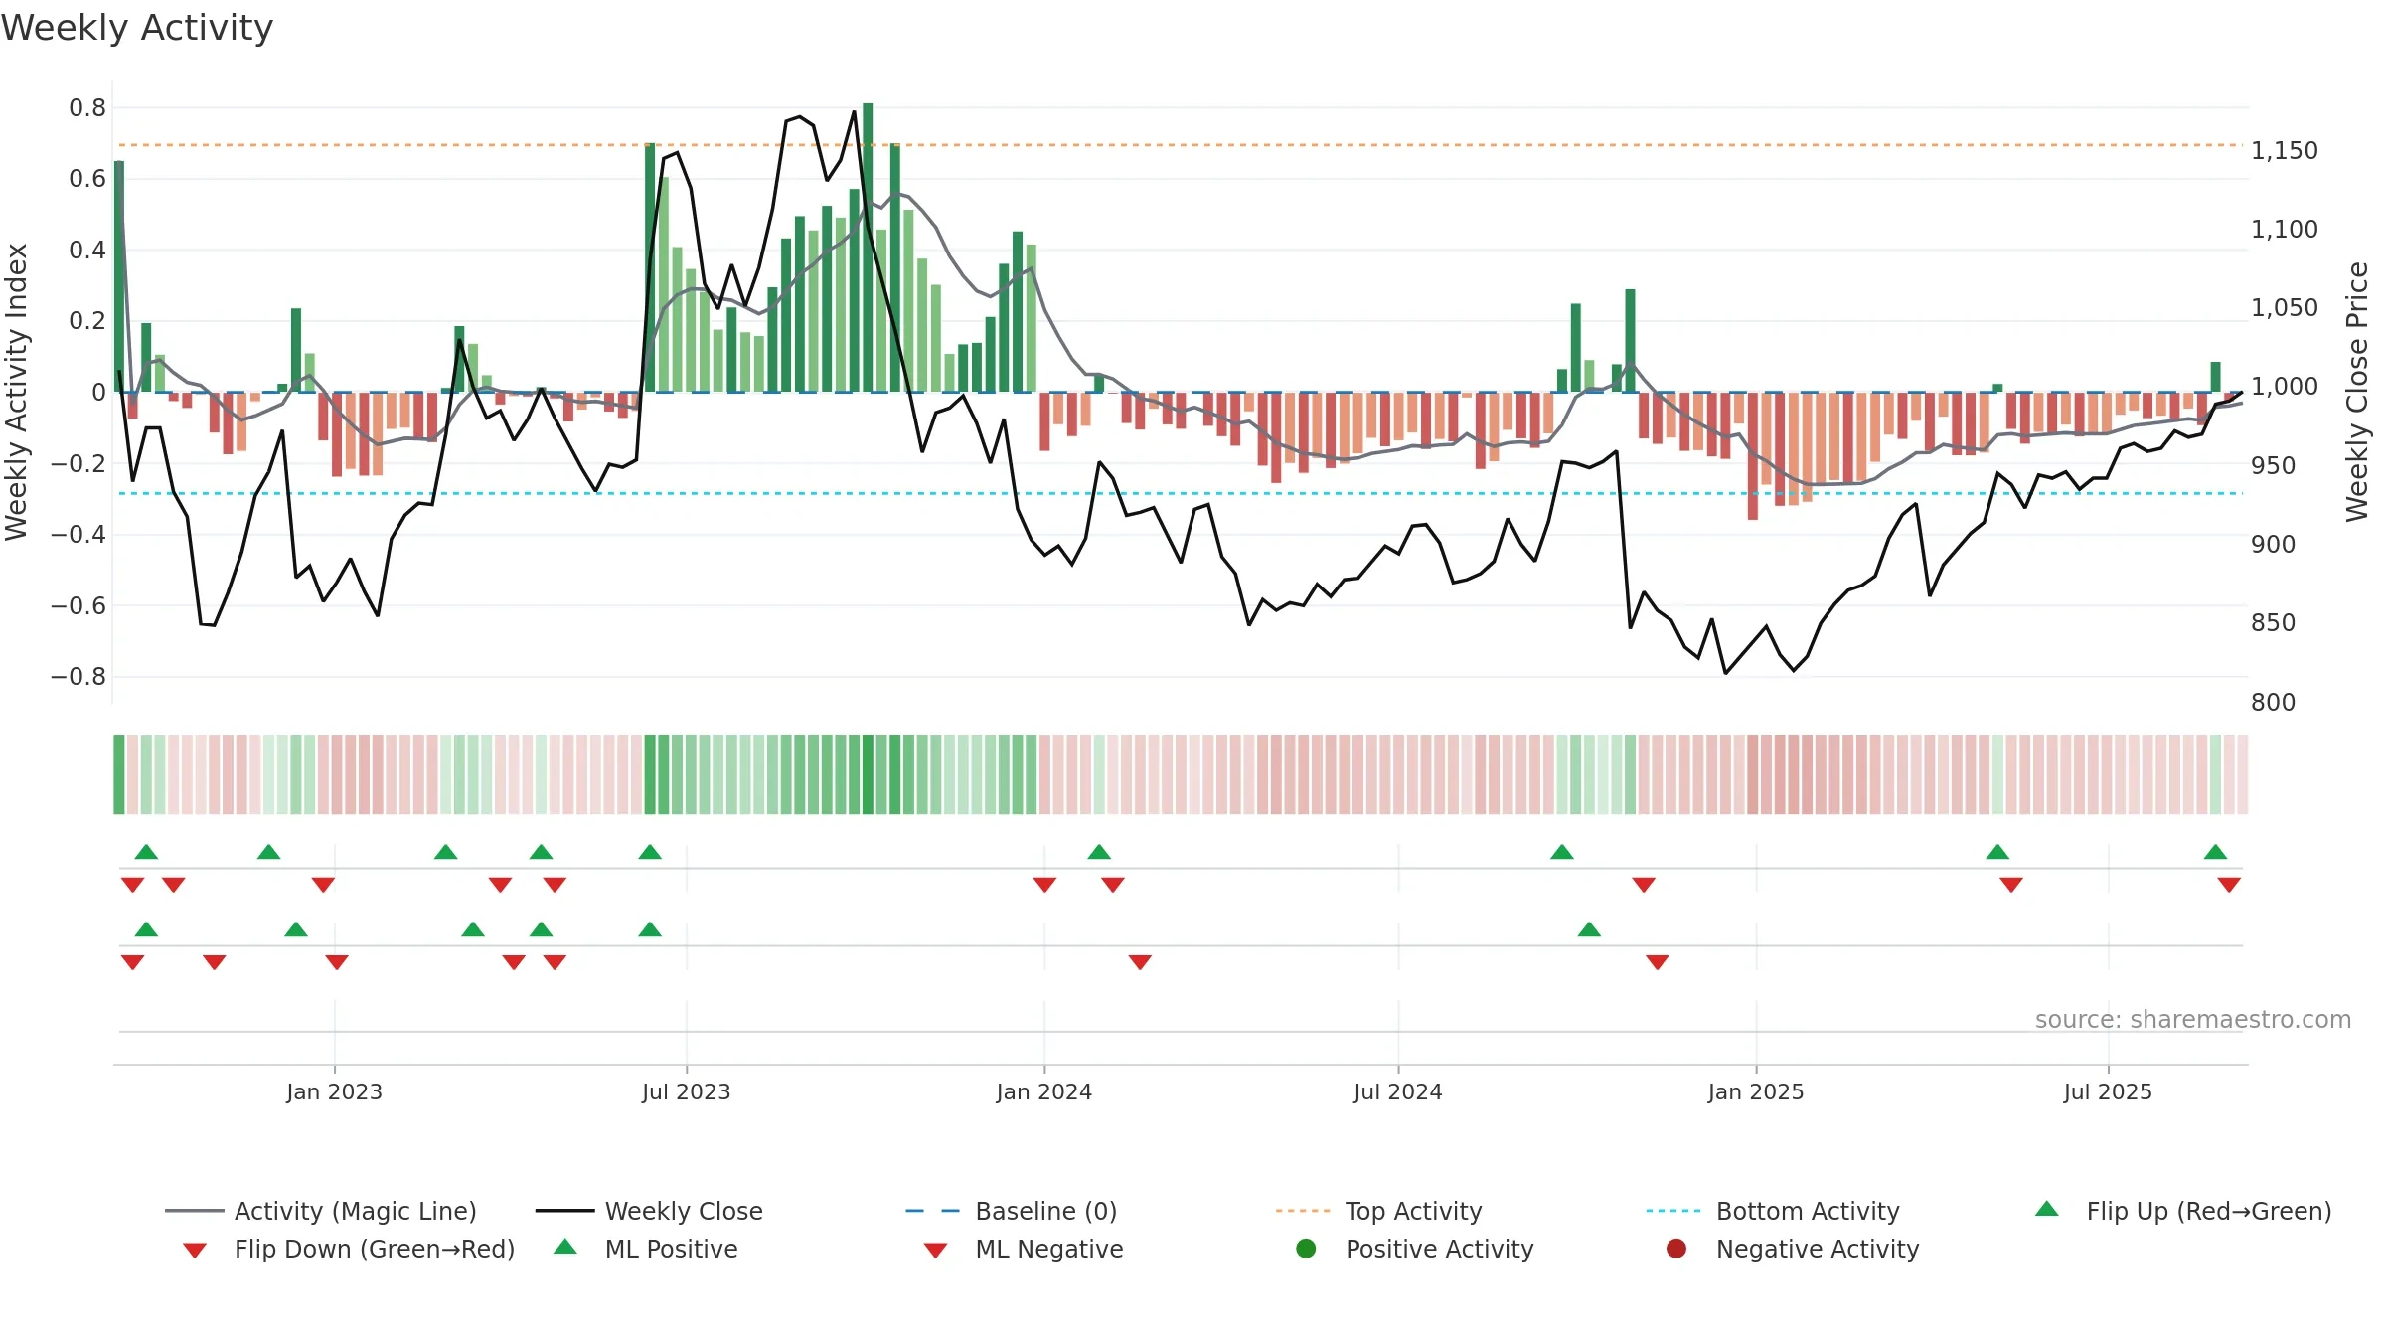Click the Weekly Close Price axis title
This screenshot has width=2385, height=1342.
[x=2357, y=392]
